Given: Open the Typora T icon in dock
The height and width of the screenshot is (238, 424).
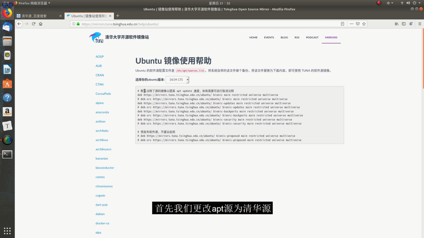Looking at the screenshot, I should click(x=7, y=126).
